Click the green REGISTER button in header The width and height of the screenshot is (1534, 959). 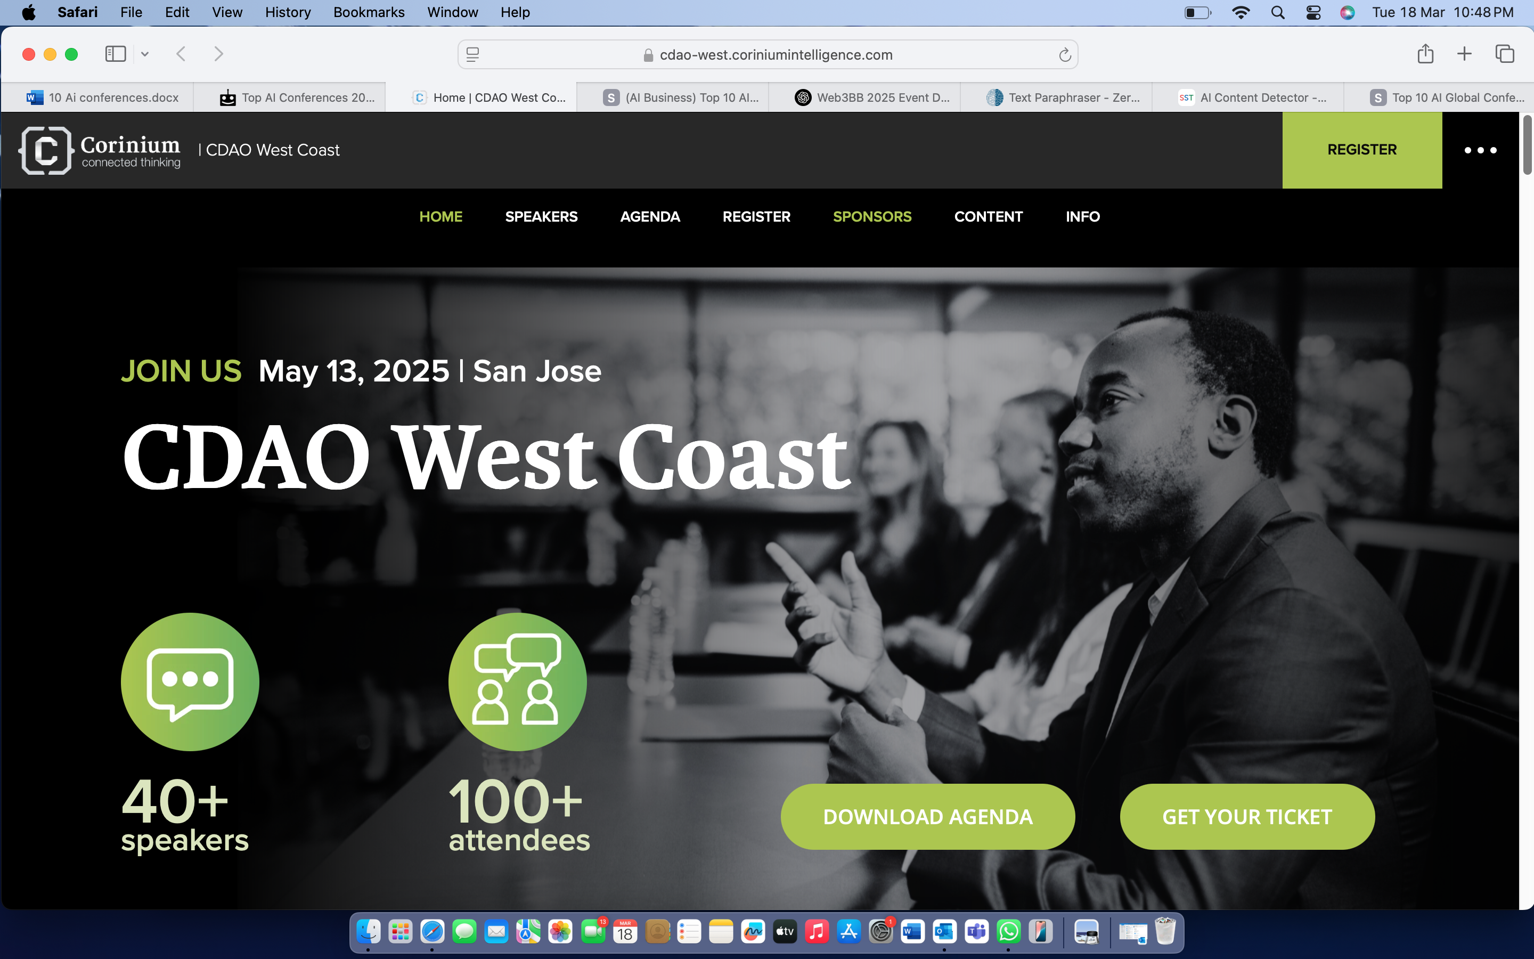pos(1362,150)
